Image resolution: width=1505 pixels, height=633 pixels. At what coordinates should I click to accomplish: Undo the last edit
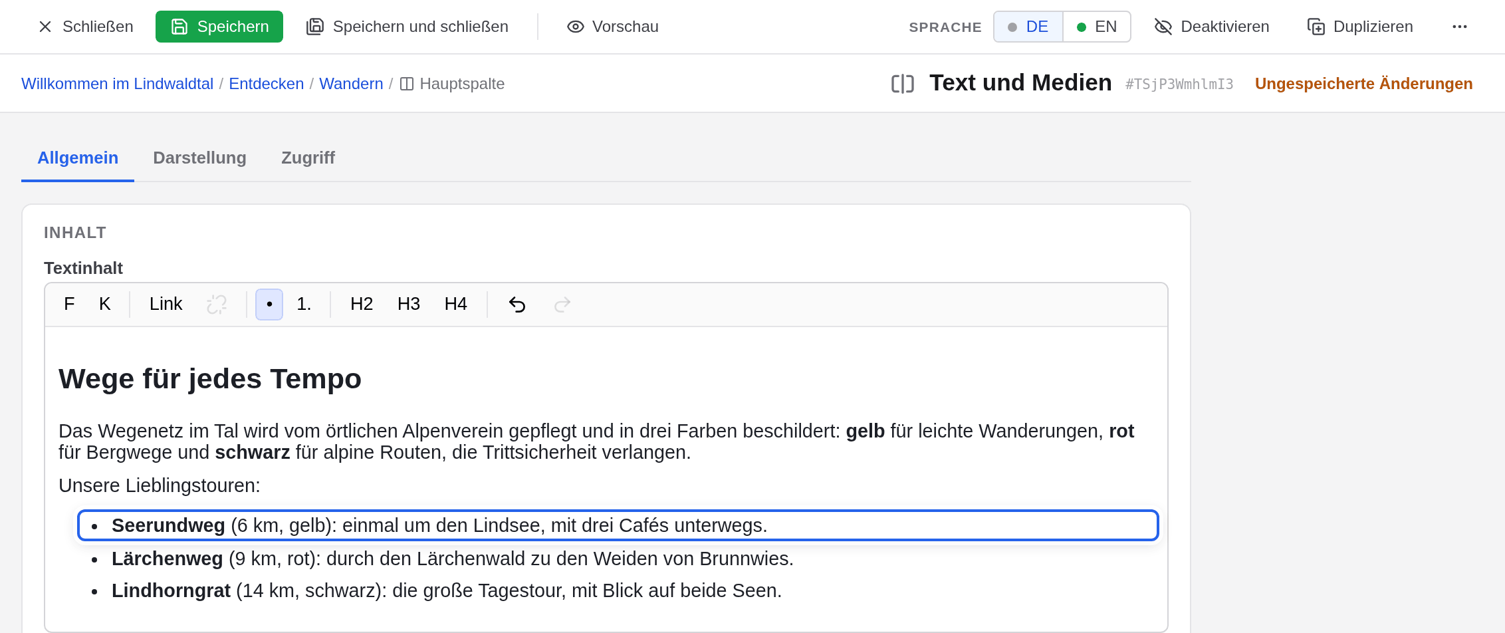517,304
